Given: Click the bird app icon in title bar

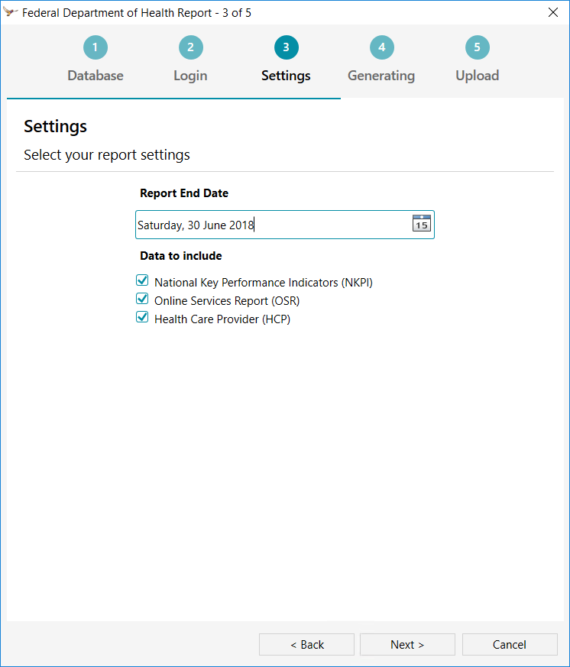Looking at the screenshot, I should point(10,12).
